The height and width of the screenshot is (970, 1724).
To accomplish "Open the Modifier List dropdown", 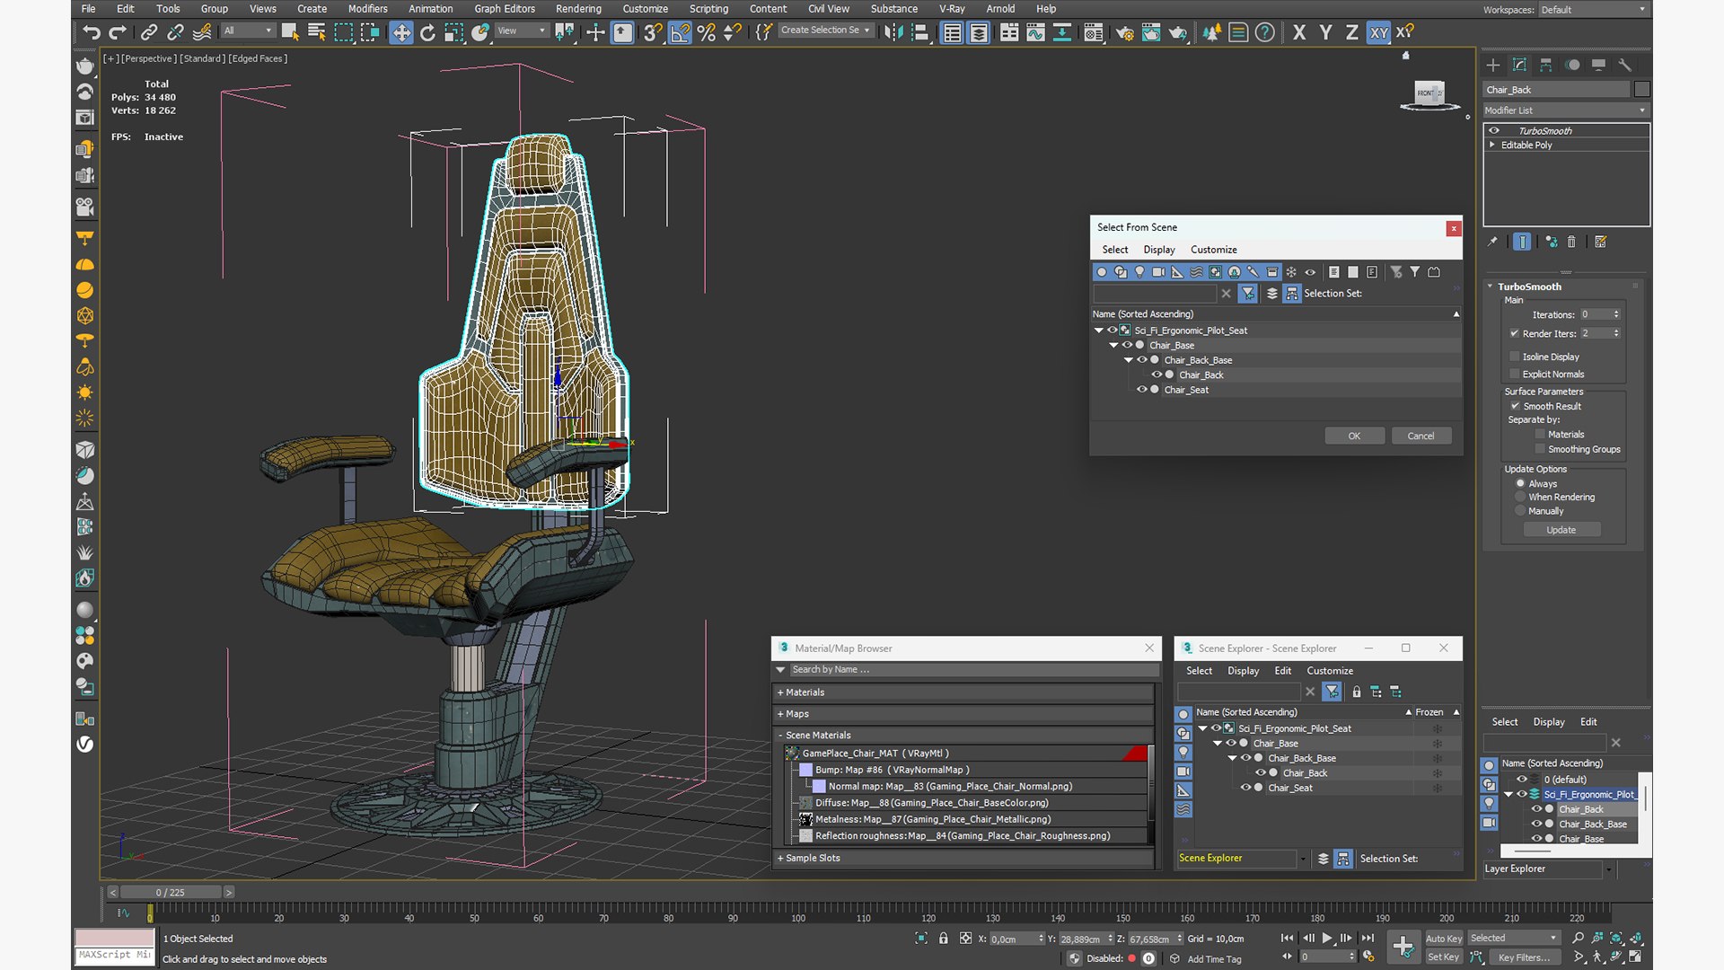I will point(1566,110).
